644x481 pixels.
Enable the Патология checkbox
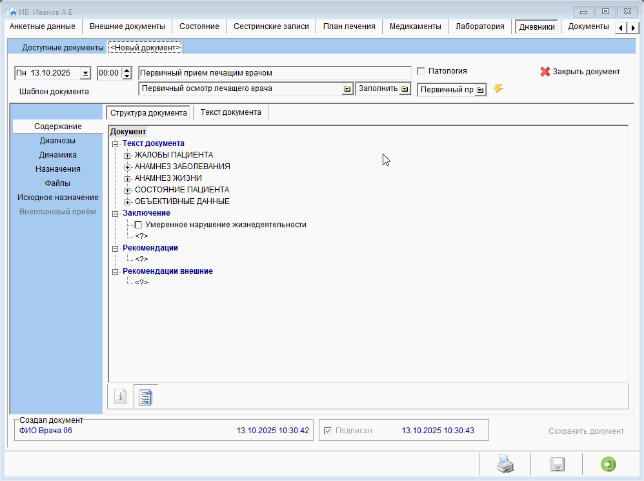[x=421, y=71]
